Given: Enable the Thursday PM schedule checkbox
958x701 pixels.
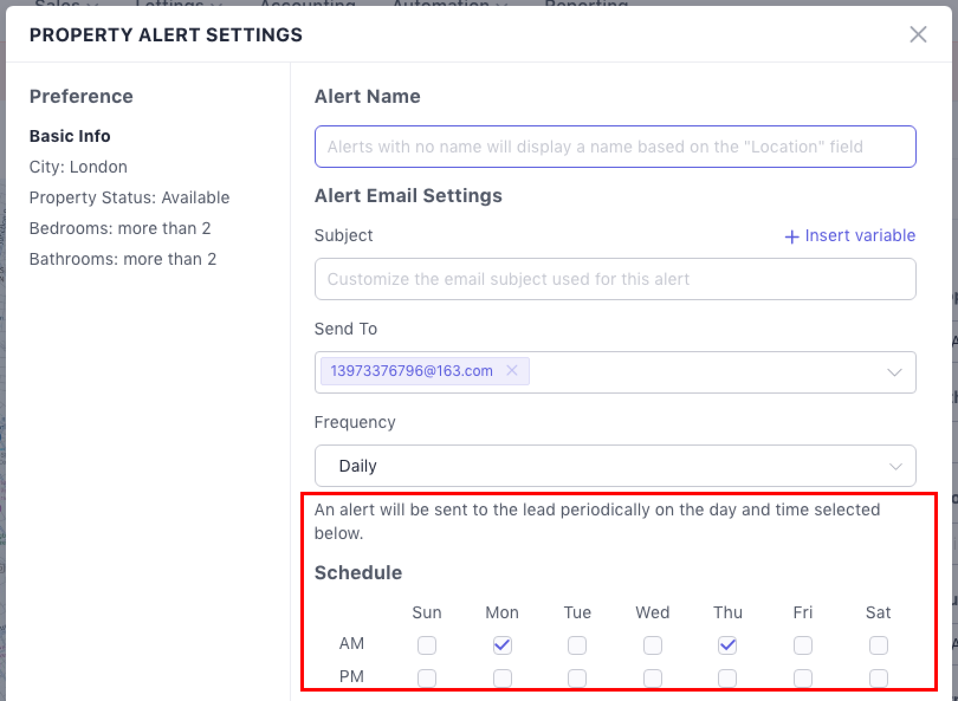Looking at the screenshot, I should (x=727, y=677).
